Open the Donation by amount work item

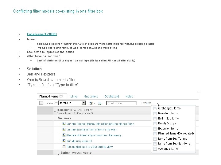(x=79, y=141)
